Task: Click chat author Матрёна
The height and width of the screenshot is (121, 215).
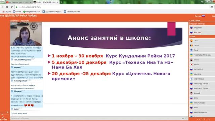Action: (18, 91)
